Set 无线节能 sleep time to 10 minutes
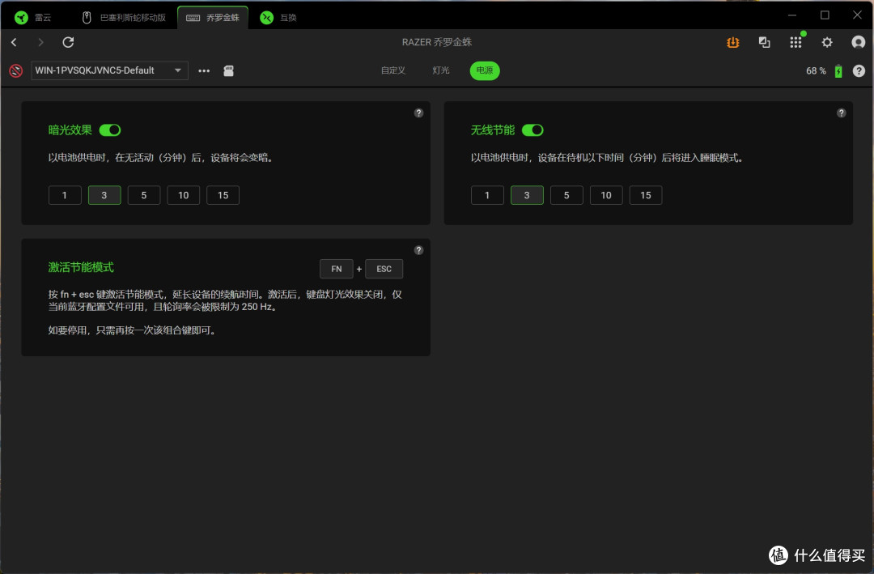Viewport: 874px width, 574px height. 606,195
